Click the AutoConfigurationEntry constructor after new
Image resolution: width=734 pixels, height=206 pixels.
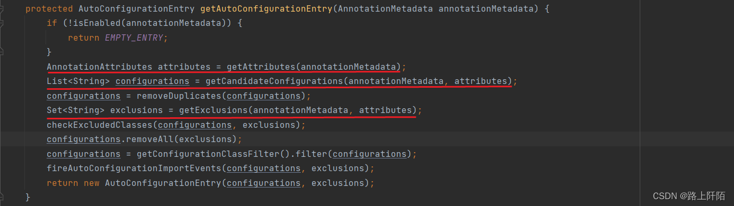click(163, 183)
